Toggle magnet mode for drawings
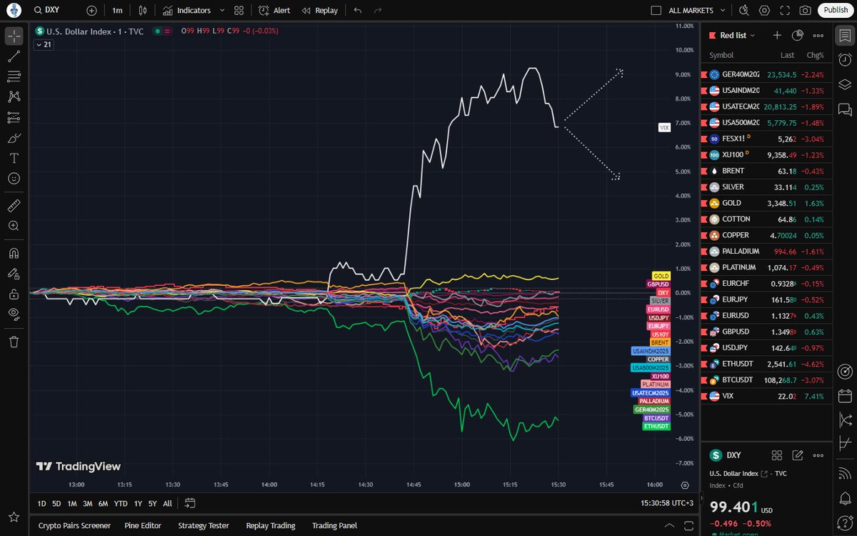 coord(14,253)
